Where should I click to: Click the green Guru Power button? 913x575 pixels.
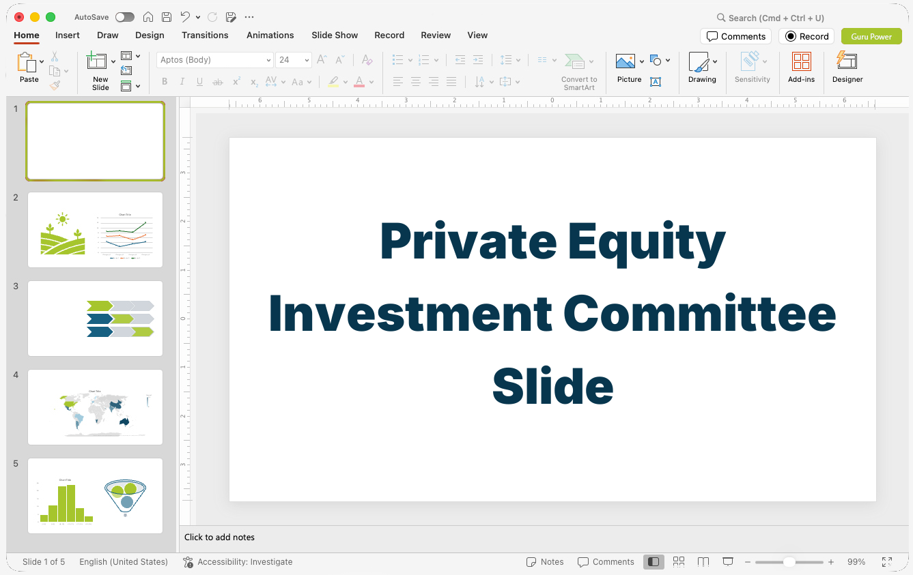pyautogui.click(x=871, y=36)
